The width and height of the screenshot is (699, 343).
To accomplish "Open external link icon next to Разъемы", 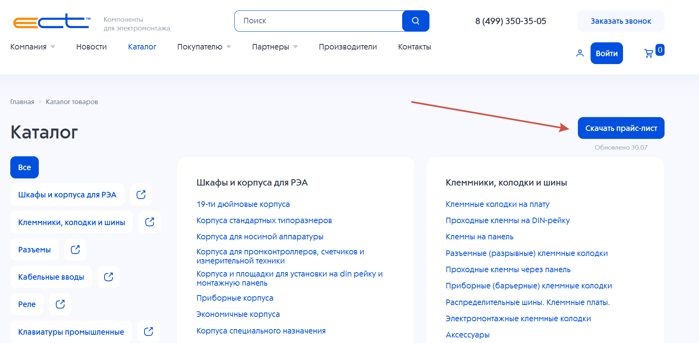I will 75,250.
